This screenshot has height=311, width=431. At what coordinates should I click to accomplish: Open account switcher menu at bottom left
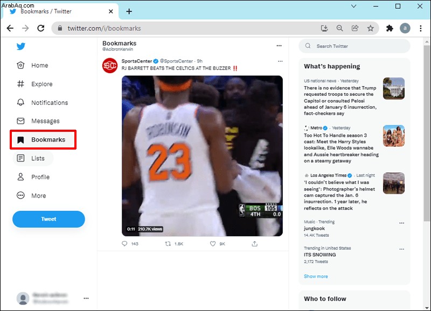click(86, 298)
